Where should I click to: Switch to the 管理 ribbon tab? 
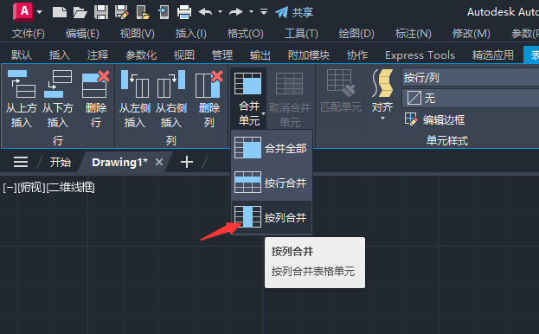pos(222,55)
